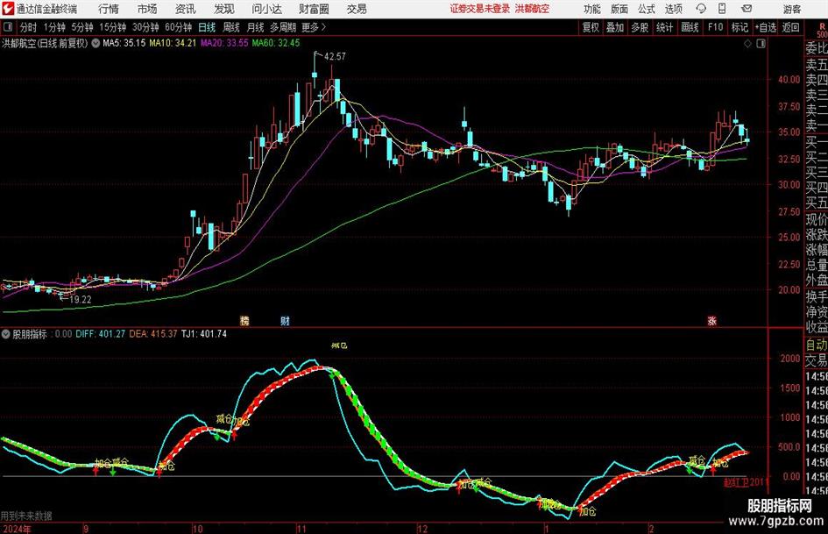Open the 功能 menu
The width and height of the screenshot is (828, 534).
pos(592,9)
